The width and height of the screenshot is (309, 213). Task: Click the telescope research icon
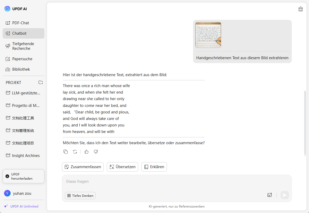8,46
